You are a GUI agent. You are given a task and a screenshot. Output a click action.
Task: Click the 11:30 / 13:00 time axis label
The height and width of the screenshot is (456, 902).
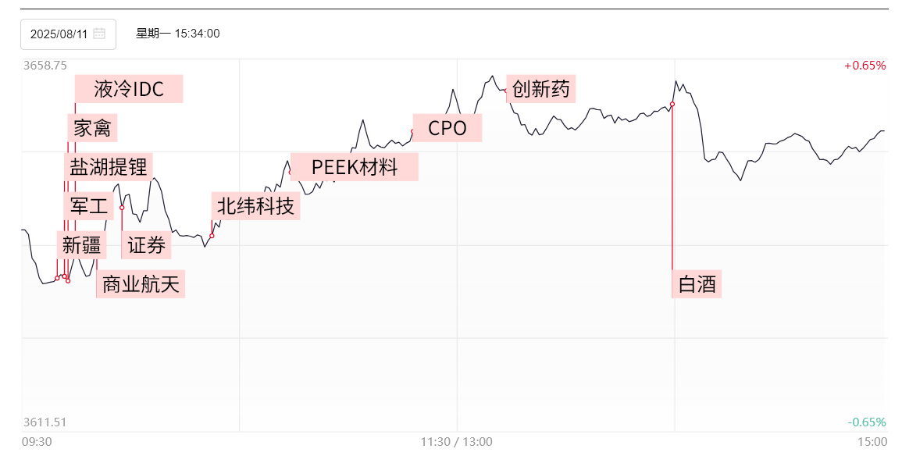(x=456, y=442)
